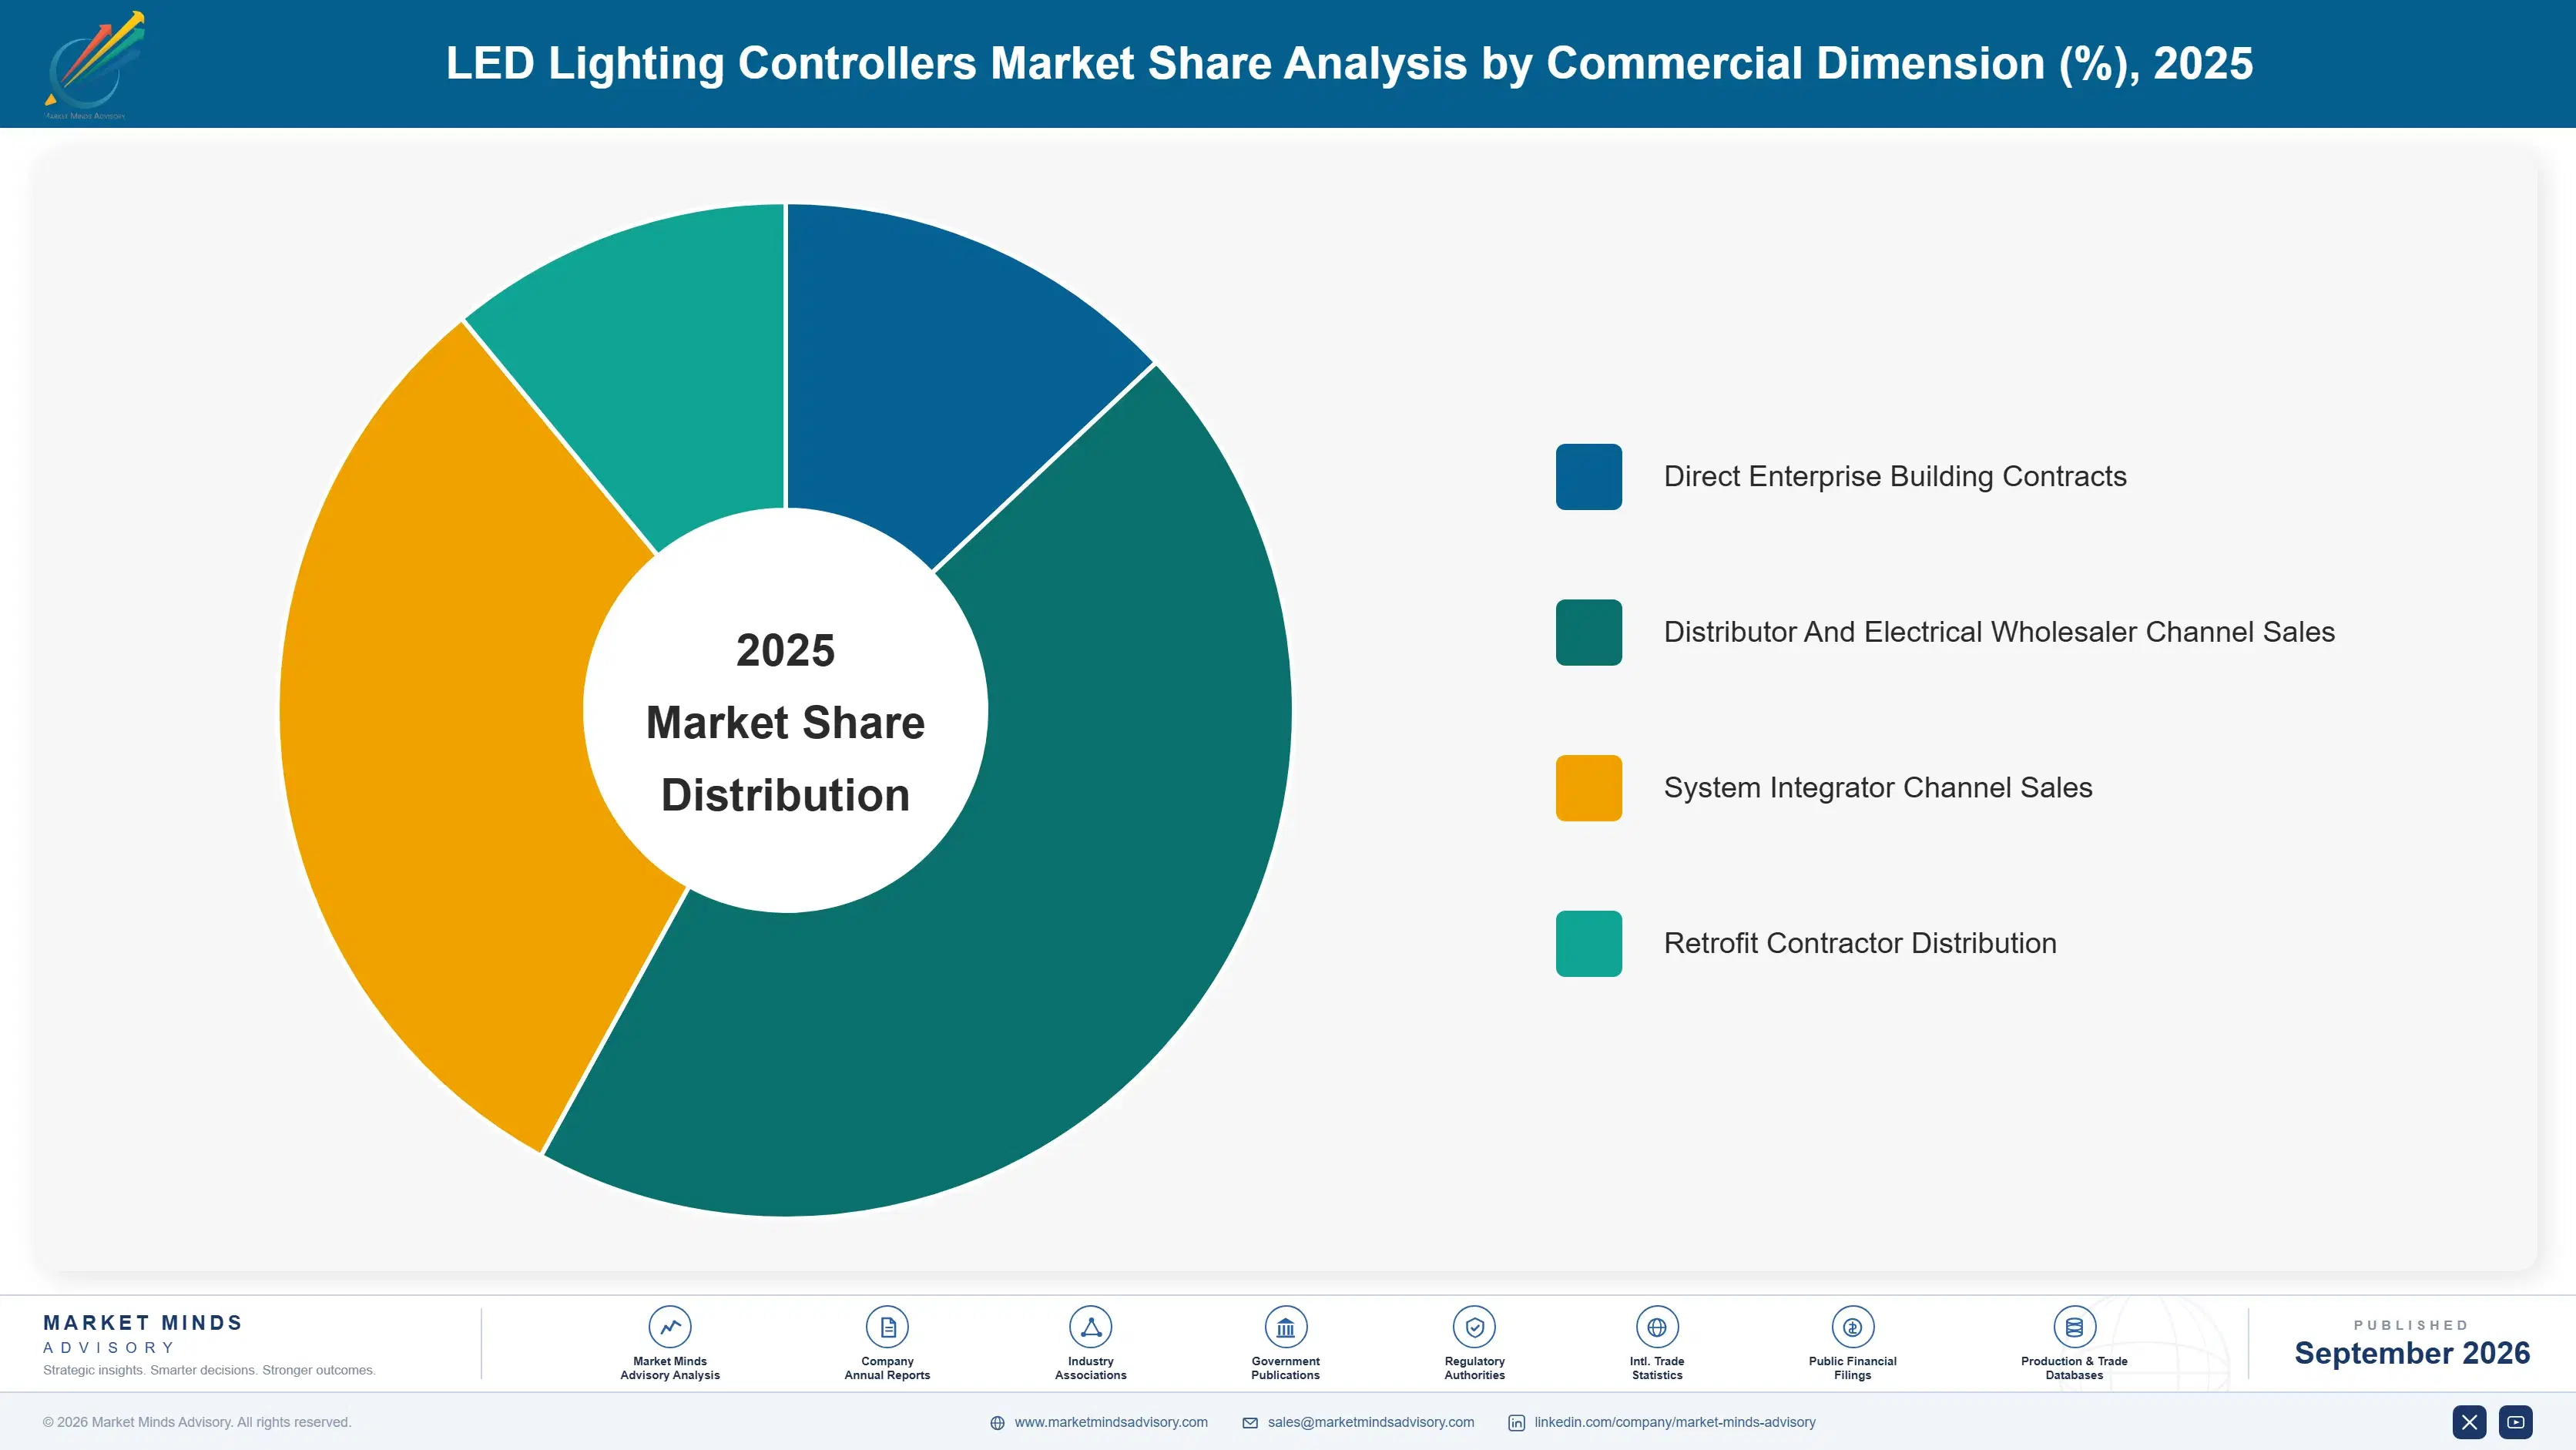This screenshot has height=1450, width=2576.
Task: Select the System Integrator Channel Sales legend label
Action: point(1878,788)
